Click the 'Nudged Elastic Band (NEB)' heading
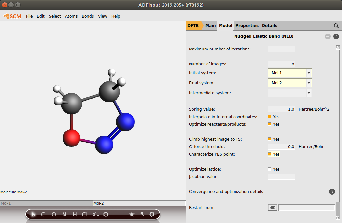Screen dimensions: 342x223 (x=264, y=36)
